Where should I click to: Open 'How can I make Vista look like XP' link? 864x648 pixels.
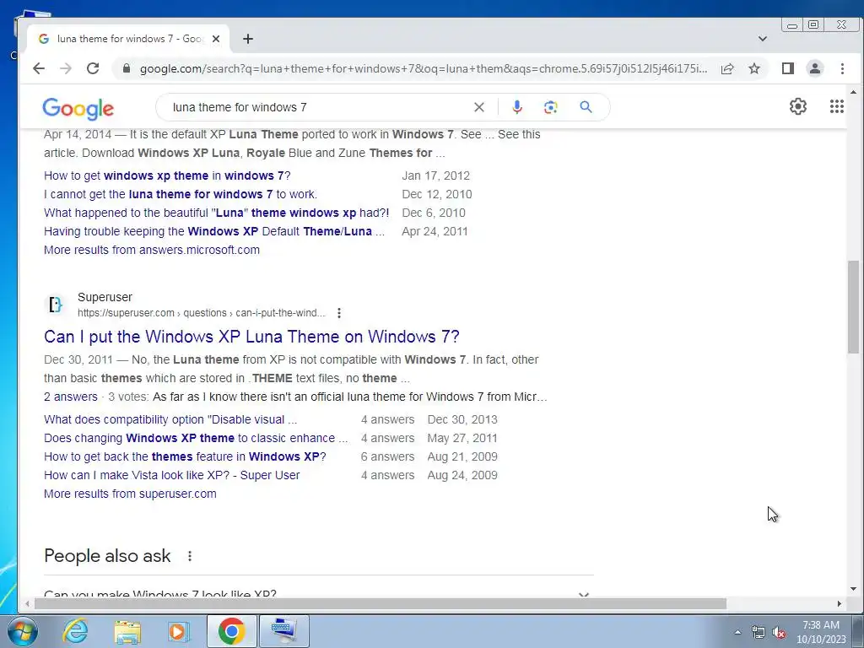tap(172, 475)
